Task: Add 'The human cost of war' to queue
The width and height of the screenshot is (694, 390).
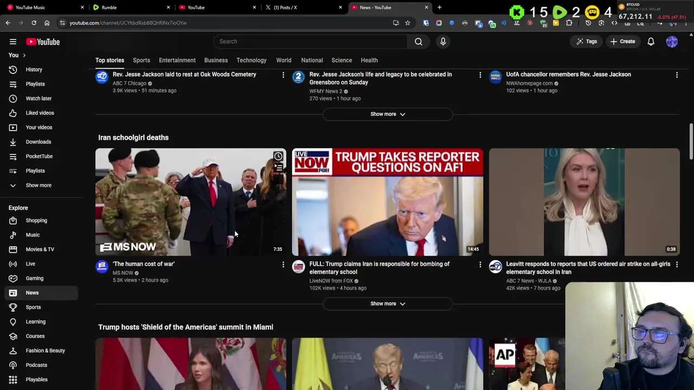Action: (x=278, y=168)
